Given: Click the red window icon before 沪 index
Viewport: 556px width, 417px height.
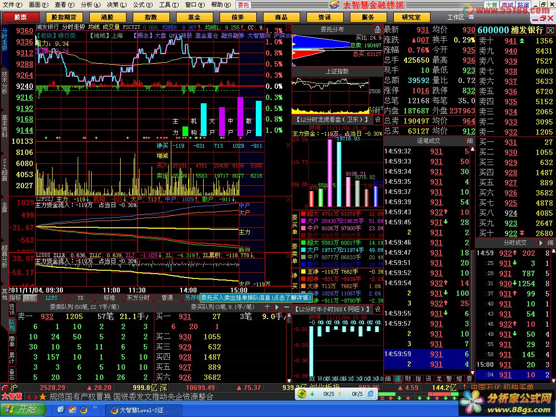Looking at the screenshot, I should pos(4,388).
